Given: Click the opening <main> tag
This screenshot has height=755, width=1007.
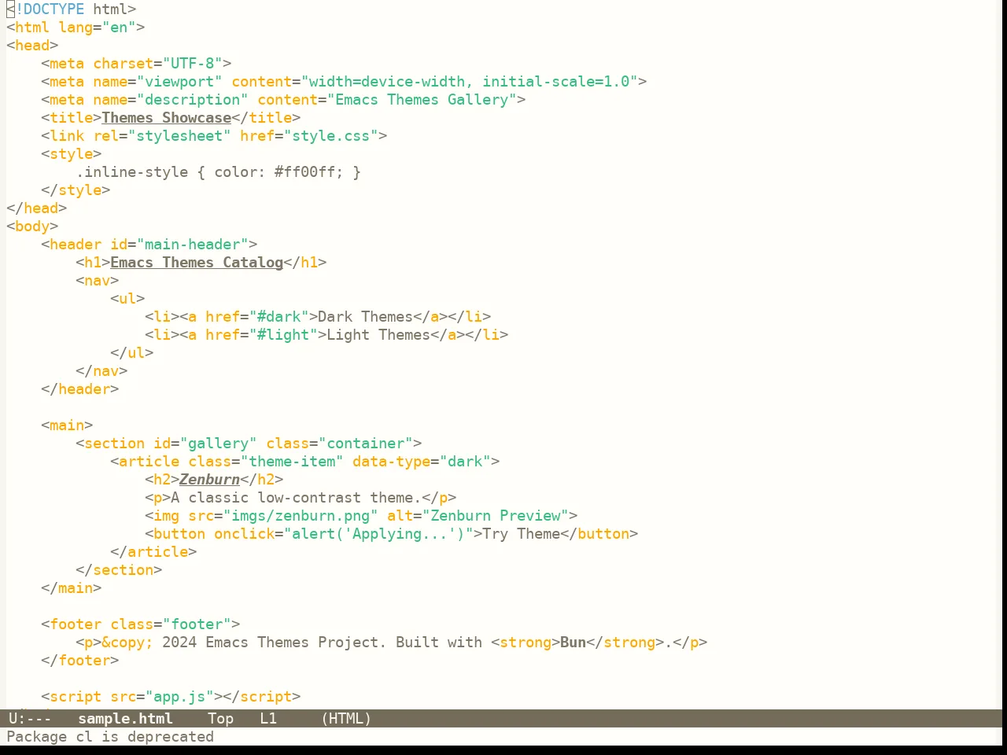Looking at the screenshot, I should pos(67,425).
